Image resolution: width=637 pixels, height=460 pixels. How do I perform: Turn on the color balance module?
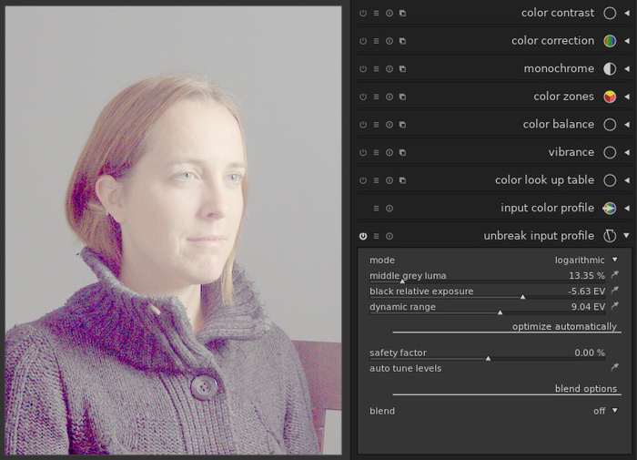(x=363, y=125)
